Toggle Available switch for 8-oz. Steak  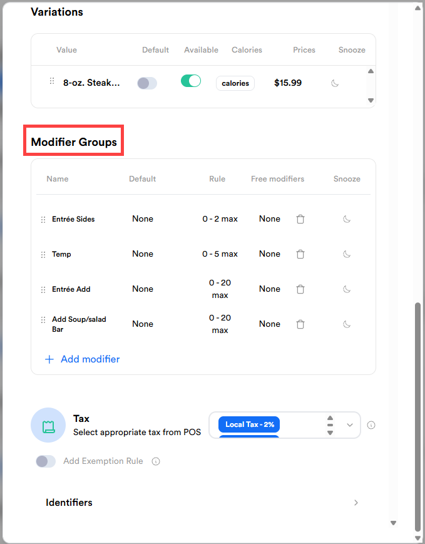coord(191,81)
